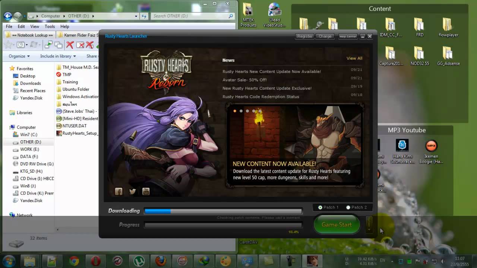Select the Ubuntu Folder item
This screenshot has width=477, height=268.
[76, 89]
